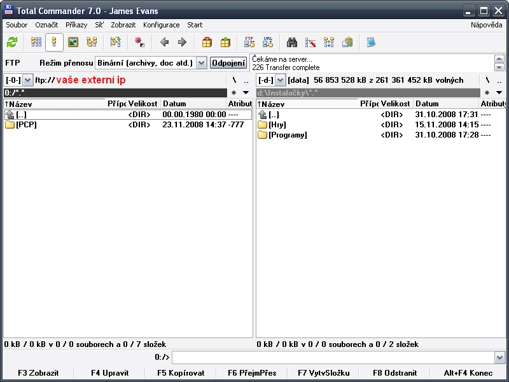Click Alt+F4 Konec button
The image size is (509, 382).
(x=468, y=373)
